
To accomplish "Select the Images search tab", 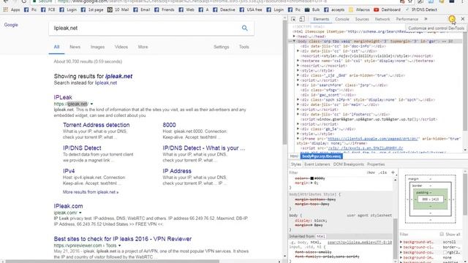I will tap(97, 47).
